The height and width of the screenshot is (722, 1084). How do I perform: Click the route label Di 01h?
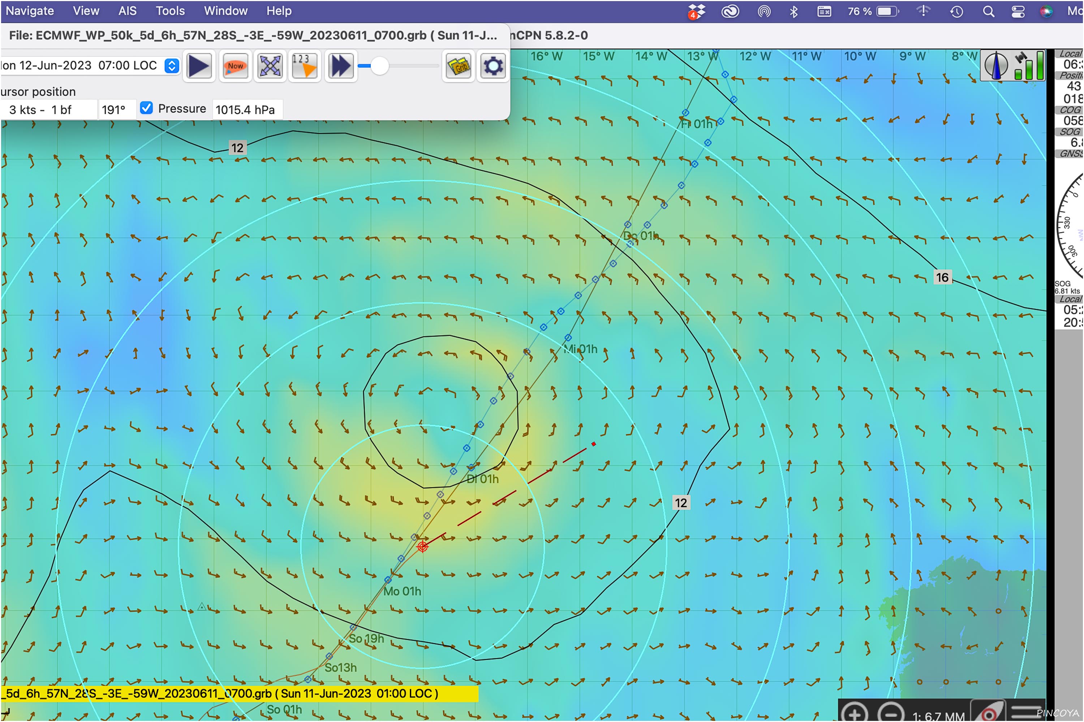(482, 479)
